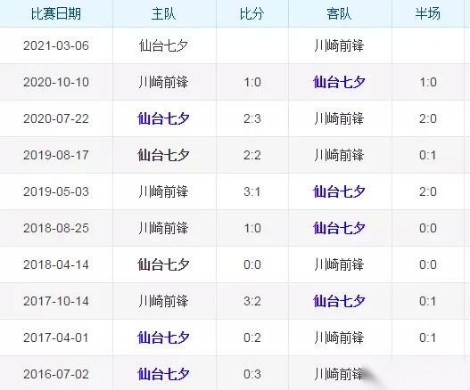470x390 pixels.
Task: Click the 1:0 score in the 2020-10-10 row
Action: point(252,82)
